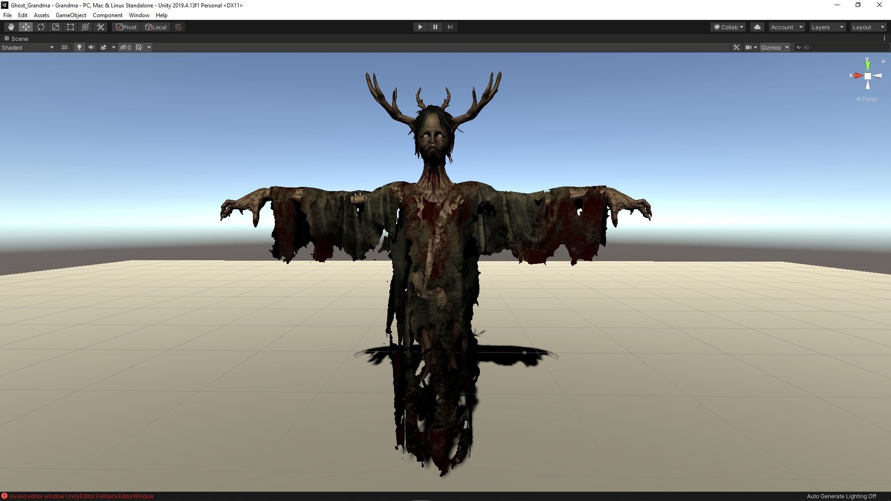Screen dimensions: 891x501
Task: Open the GameObject menu
Action: click(71, 15)
